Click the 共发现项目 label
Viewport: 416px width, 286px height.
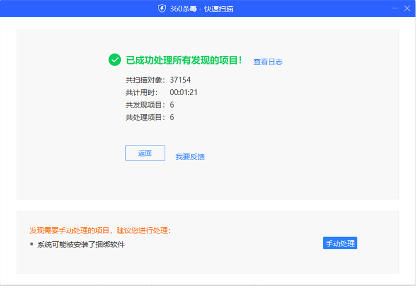(x=146, y=105)
